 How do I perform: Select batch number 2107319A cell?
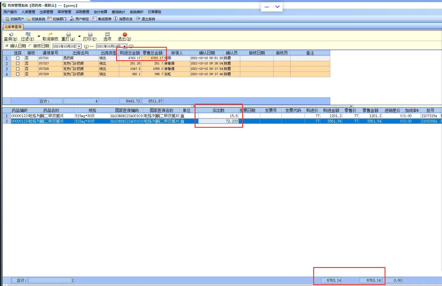pos(430,116)
